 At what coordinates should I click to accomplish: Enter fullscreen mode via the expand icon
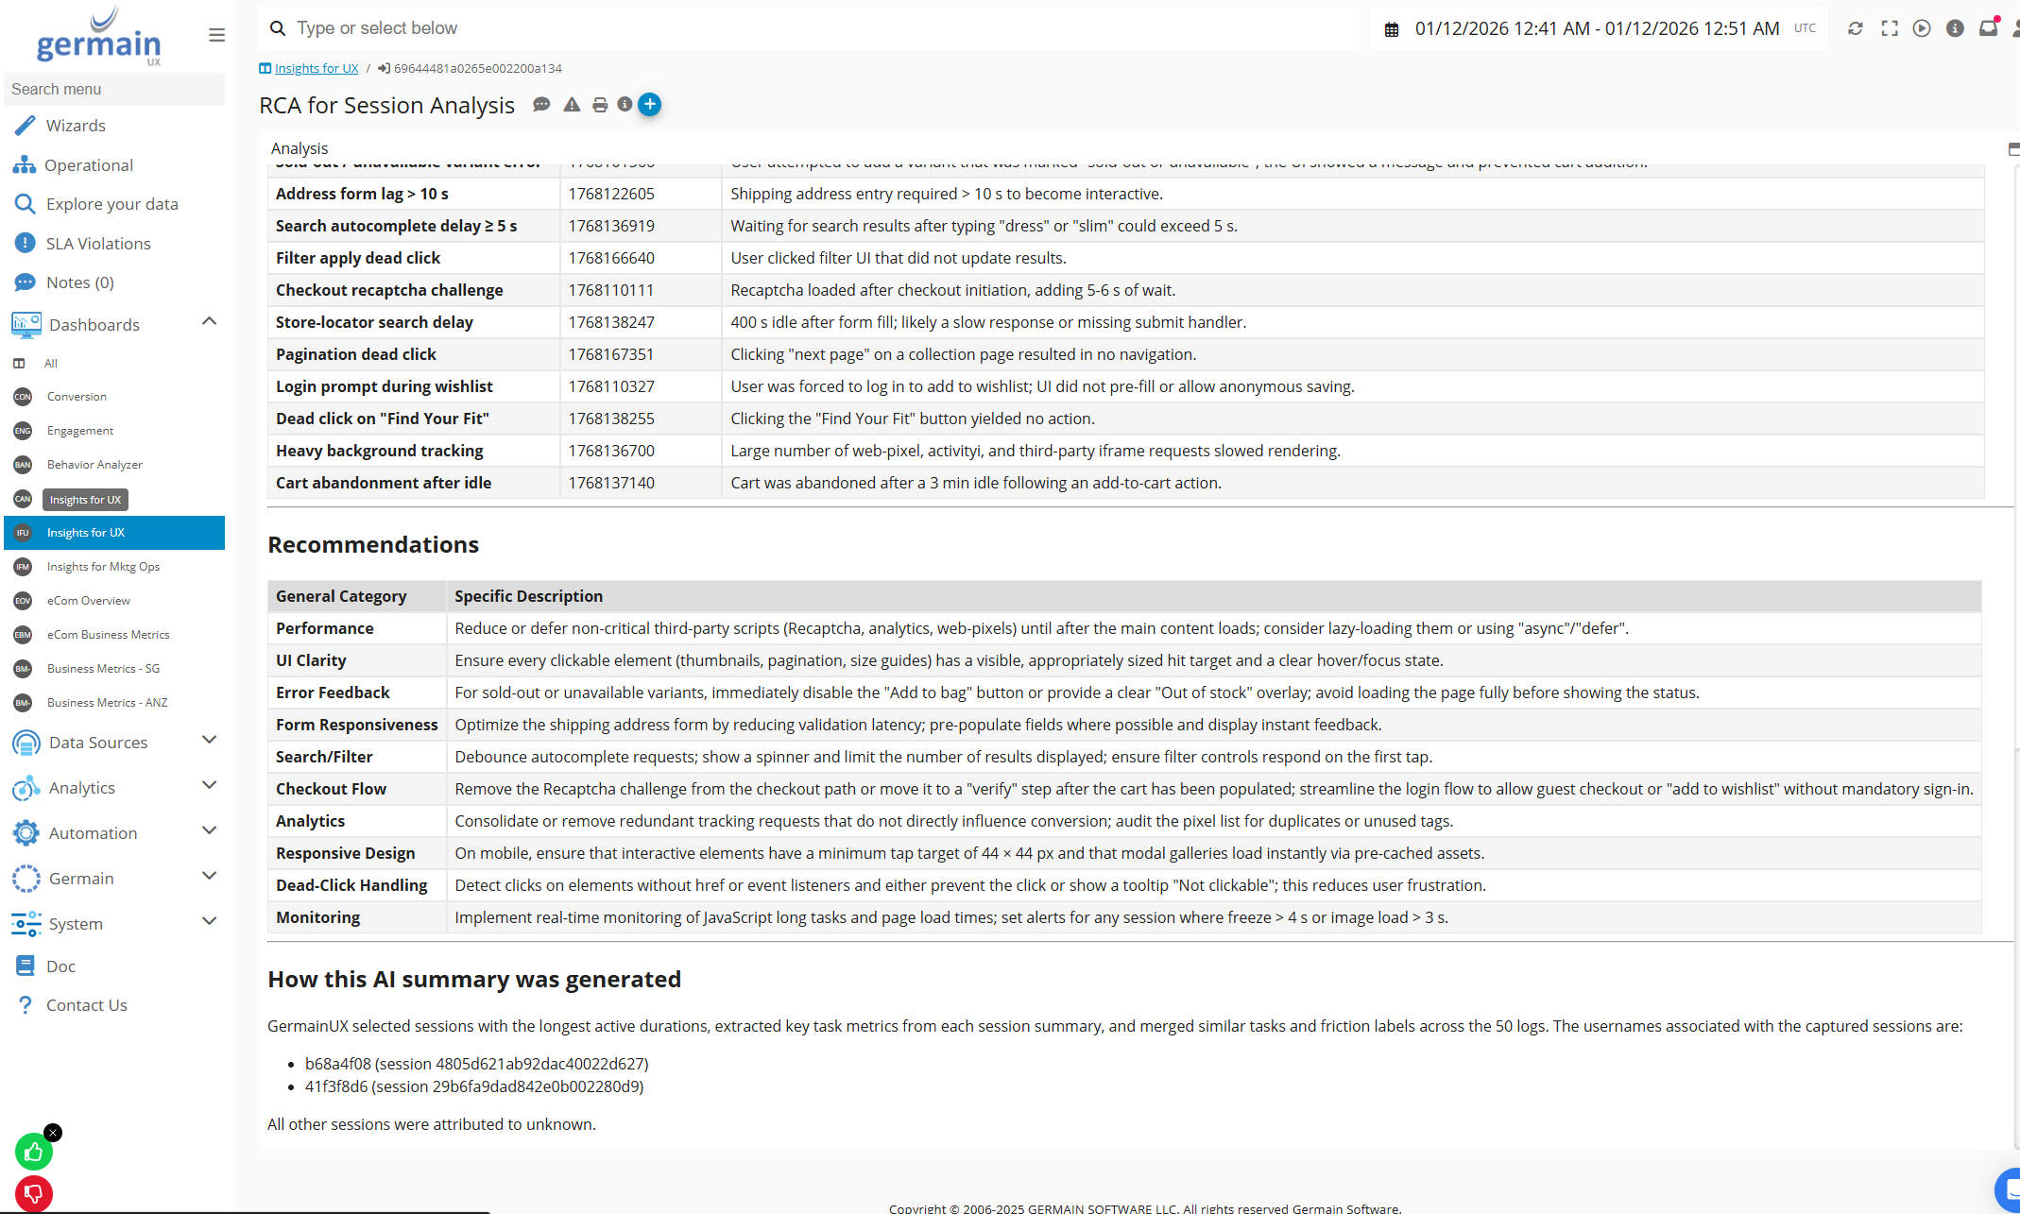coord(1889,28)
